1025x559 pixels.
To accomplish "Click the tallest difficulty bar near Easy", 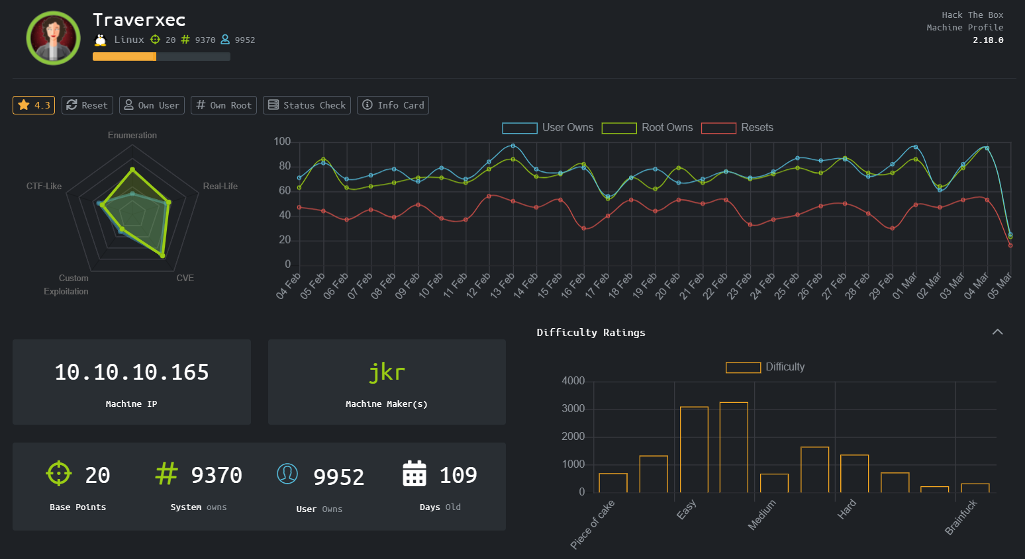I will point(734,447).
